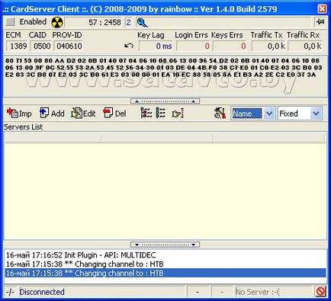
Task: Add a new server with Add button
Action: pos(52,114)
